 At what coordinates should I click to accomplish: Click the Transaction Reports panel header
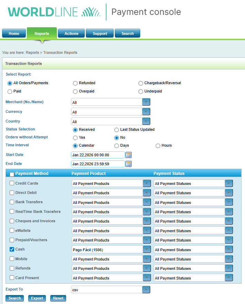(124, 63)
